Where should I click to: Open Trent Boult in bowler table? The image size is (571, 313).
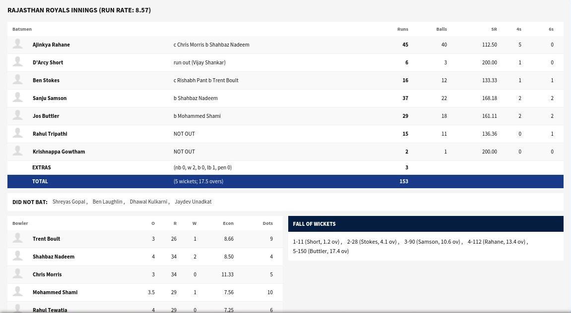click(46, 239)
